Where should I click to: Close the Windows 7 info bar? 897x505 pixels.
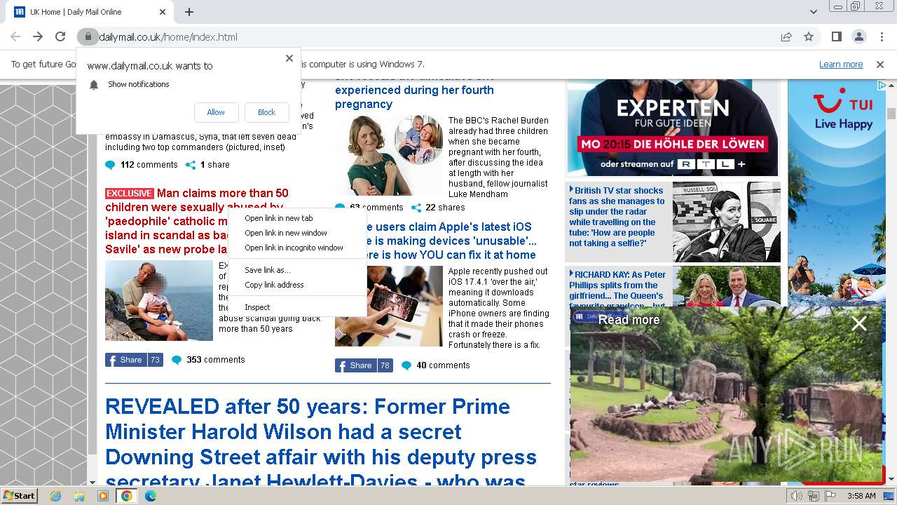880,64
